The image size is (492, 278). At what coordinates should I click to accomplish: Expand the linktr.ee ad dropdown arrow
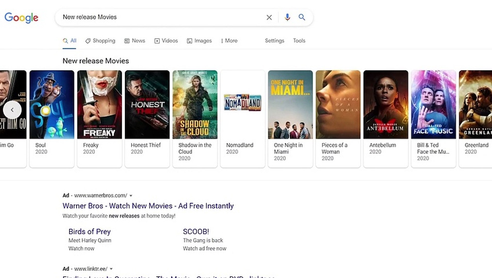[x=111, y=269]
